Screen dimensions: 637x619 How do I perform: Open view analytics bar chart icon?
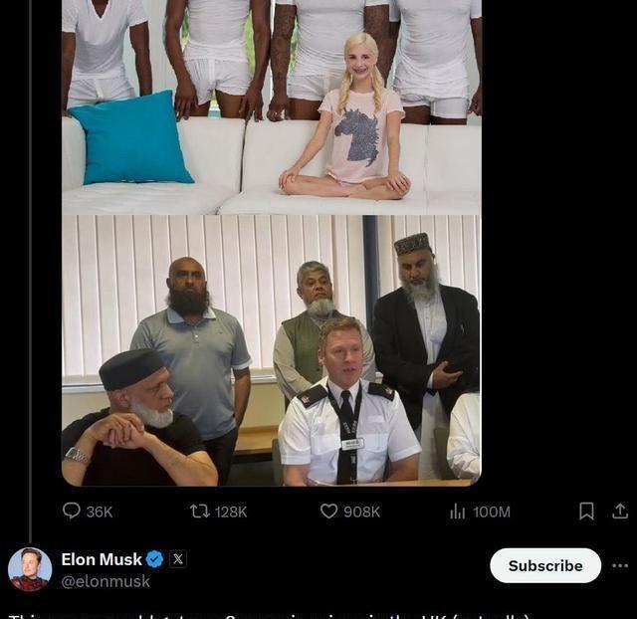click(458, 511)
